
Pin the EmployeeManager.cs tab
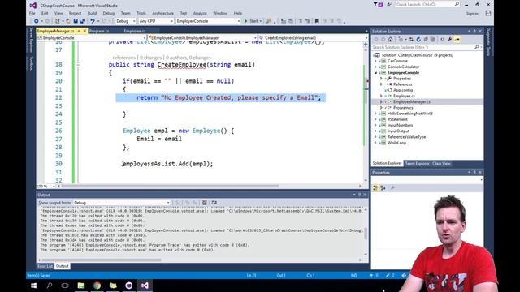pos(79,31)
